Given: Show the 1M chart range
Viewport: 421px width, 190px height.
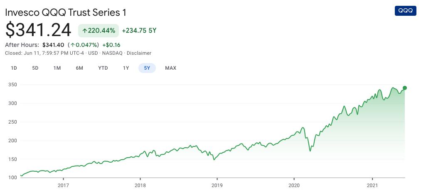Looking at the screenshot, I should (x=57, y=68).
